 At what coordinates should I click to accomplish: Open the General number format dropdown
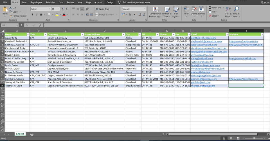(145, 9)
